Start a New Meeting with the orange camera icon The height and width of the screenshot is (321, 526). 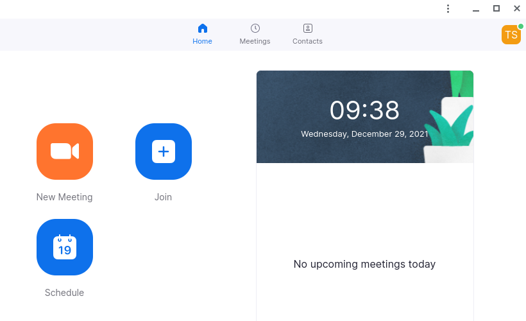(65, 152)
